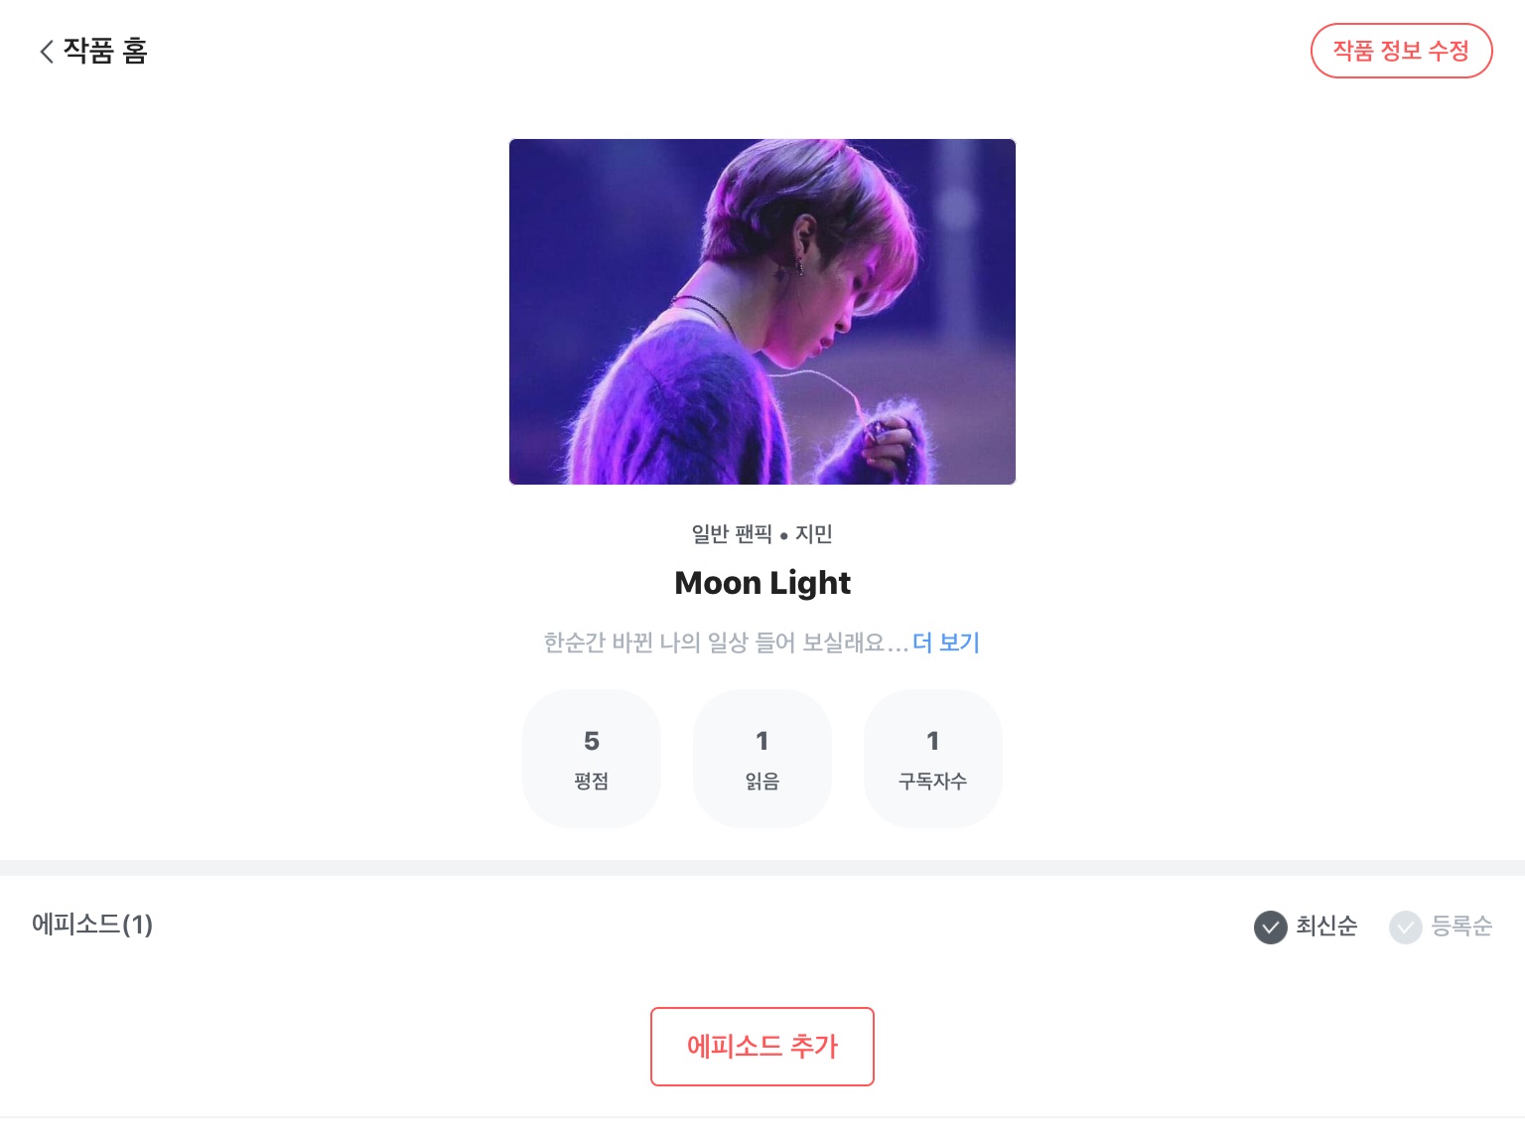Select the 지민 tag label
Screen dimensions: 1525x1144
(x=814, y=534)
